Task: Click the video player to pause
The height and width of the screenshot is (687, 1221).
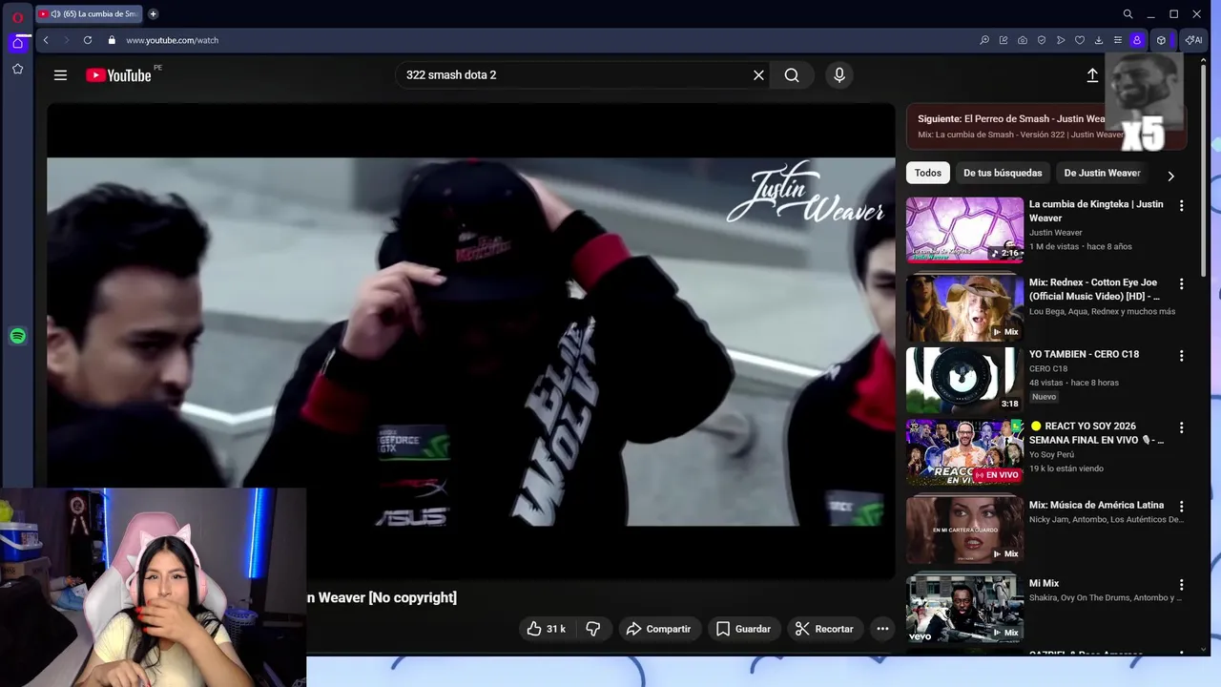Action: tap(471, 341)
